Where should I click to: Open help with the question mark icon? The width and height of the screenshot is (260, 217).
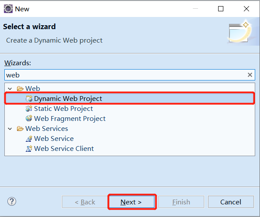tap(12, 201)
